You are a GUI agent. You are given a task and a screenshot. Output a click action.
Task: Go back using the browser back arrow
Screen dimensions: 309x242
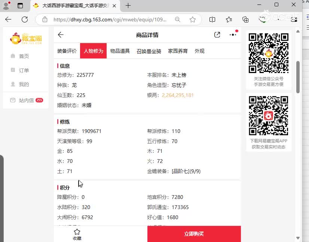8,19
